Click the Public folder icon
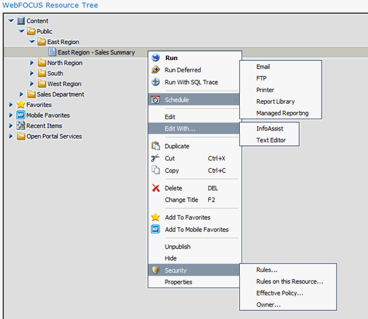Viewport: 368px width, 319px height. click(x=31, y=31)
